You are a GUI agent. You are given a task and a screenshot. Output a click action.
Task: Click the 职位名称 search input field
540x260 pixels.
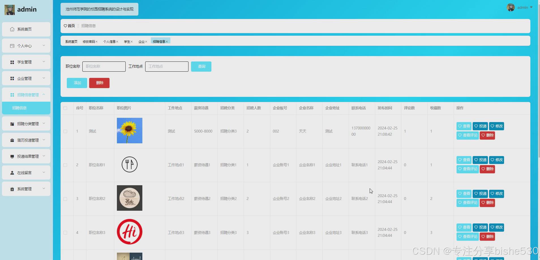coord(104,66)
